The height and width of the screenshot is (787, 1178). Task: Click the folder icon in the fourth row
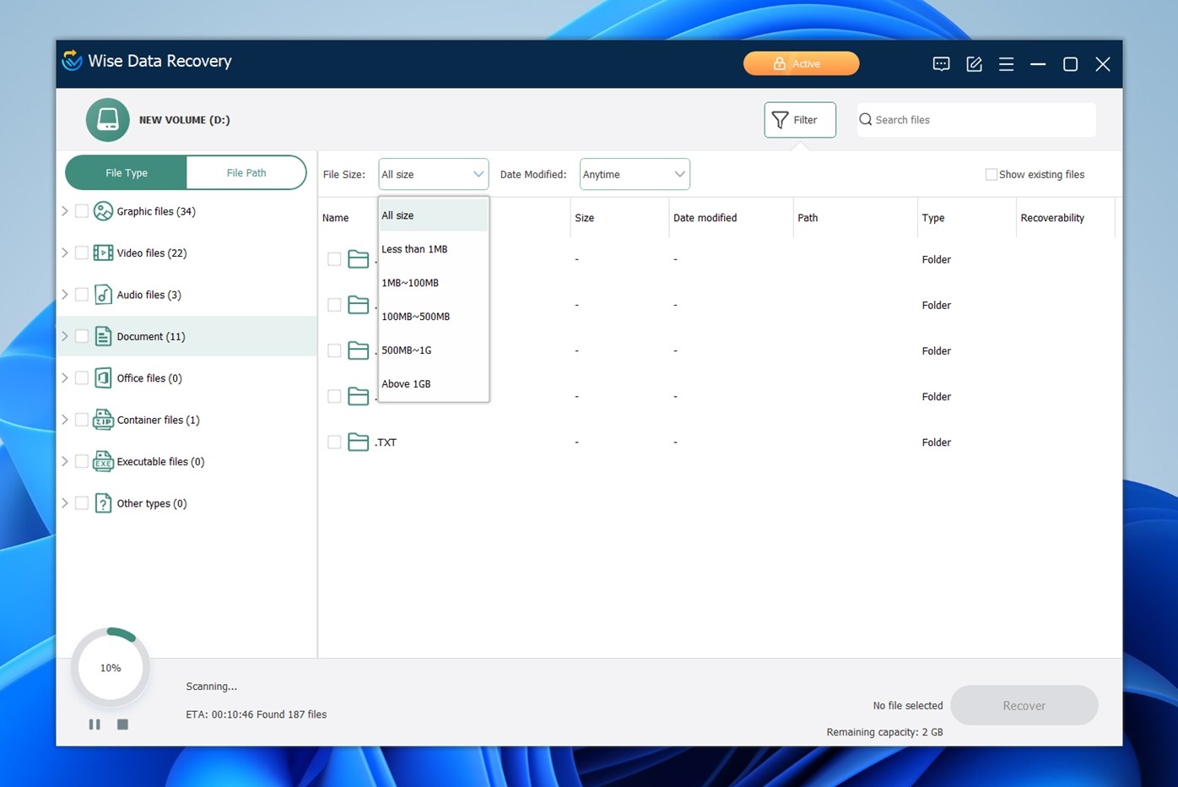click(x=359, y=396)
